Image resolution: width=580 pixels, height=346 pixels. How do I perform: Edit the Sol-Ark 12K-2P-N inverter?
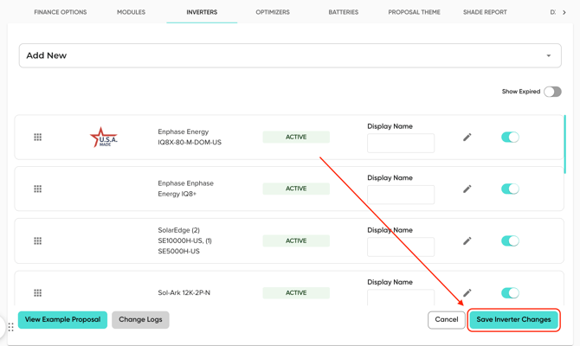[x=467, y=293]
